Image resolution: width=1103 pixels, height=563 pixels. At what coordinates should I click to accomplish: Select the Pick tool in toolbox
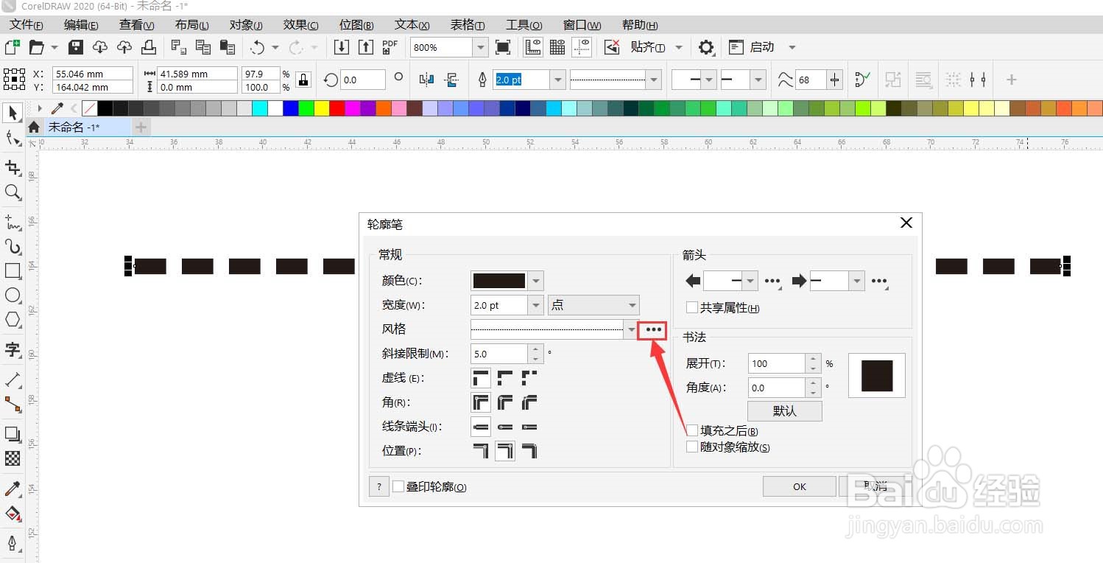[x=13, y=113]
